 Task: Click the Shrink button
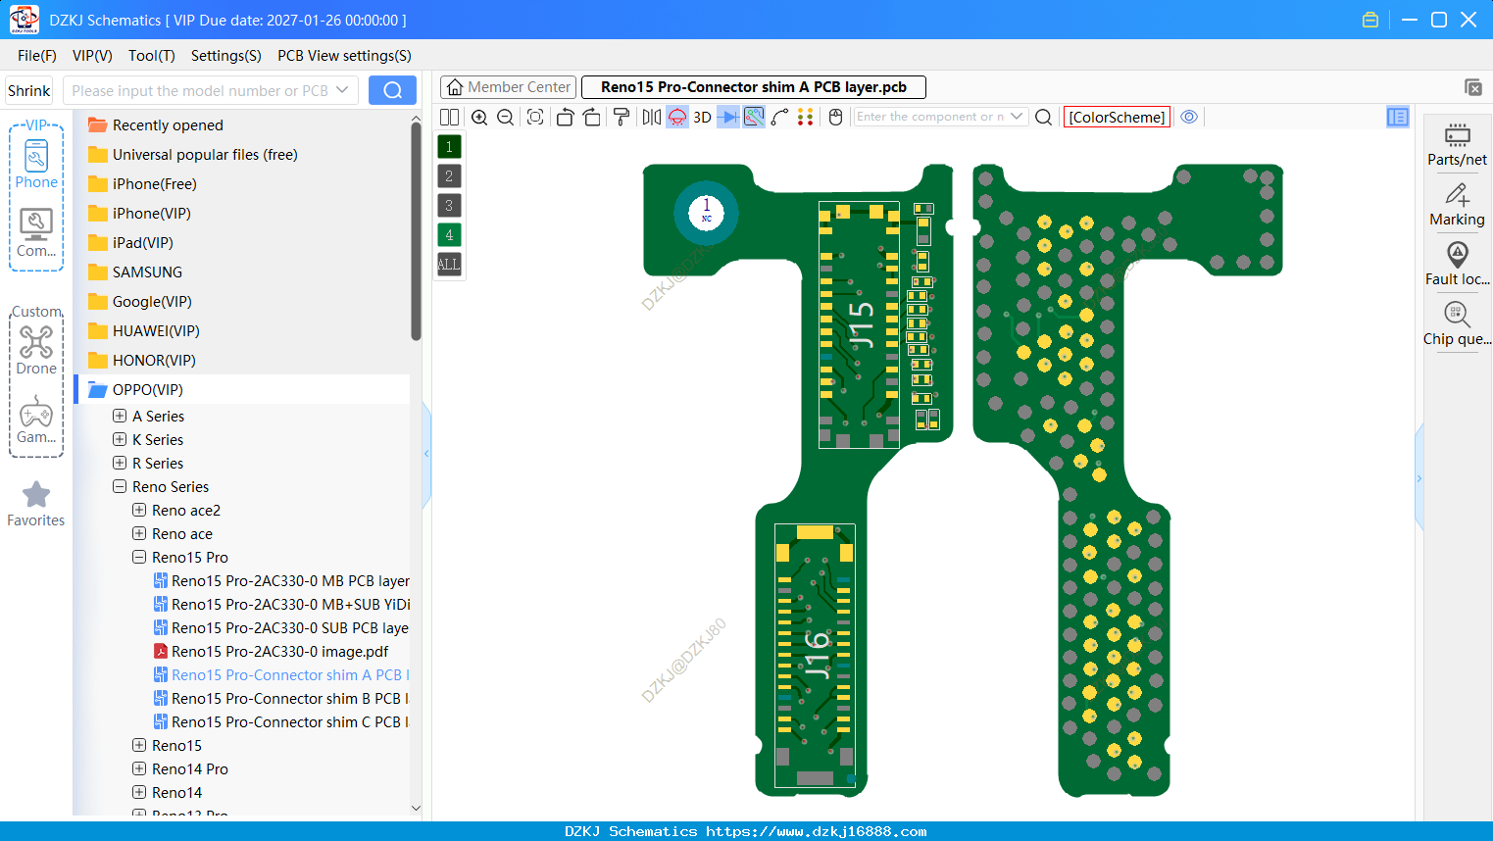[29, 90]
